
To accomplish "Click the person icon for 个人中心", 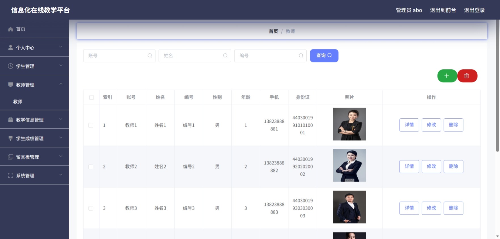I will pos(10,48).
